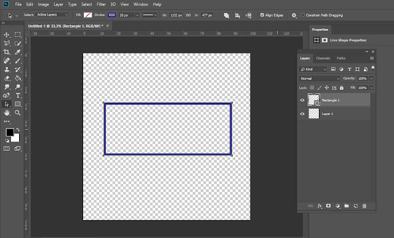The width and height of the screenshot is (394, 238).
Task: Expand the layer Fill slider dropdown
Action: click(x=371, y=88)
